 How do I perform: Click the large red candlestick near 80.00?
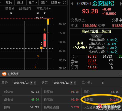[44, 40]
